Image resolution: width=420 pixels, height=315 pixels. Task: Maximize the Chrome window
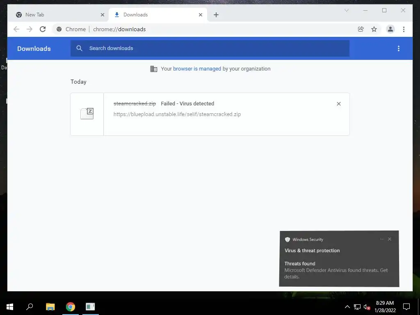384,10
